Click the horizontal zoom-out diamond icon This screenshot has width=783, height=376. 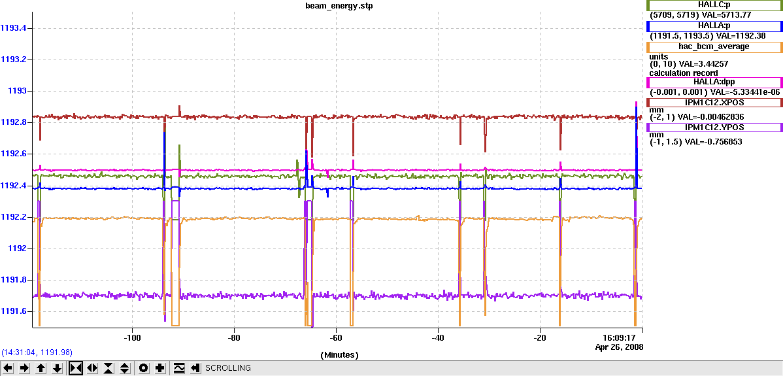(92, 368)
